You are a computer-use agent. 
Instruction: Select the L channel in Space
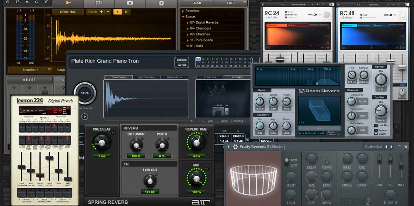click(x=118, y=12)
